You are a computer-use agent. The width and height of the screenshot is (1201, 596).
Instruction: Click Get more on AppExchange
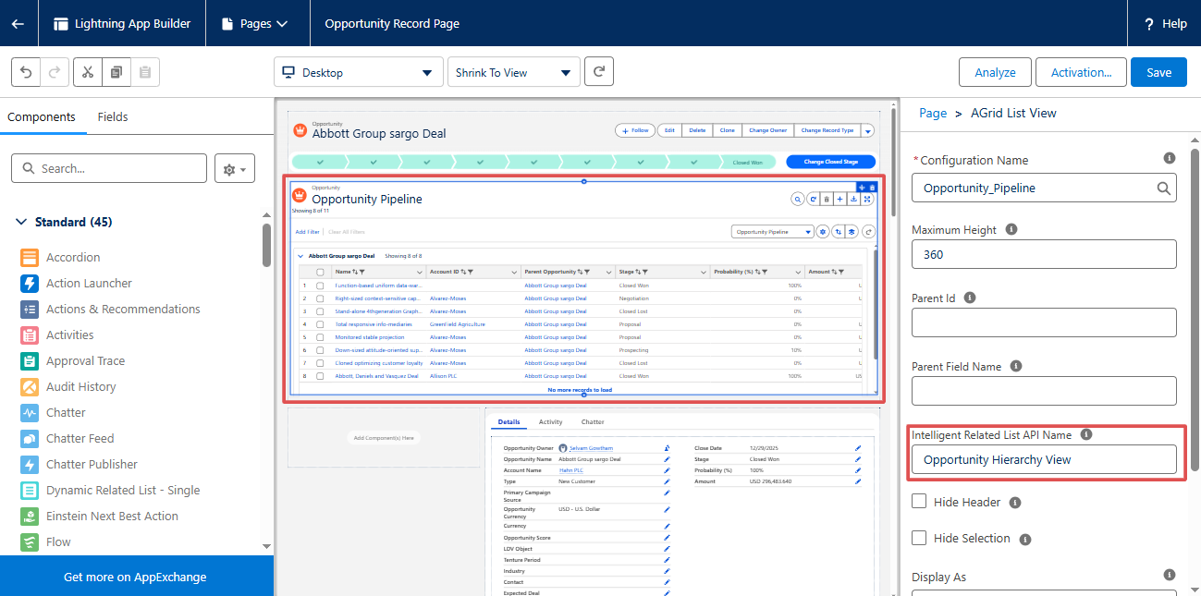tap(135, 577)
